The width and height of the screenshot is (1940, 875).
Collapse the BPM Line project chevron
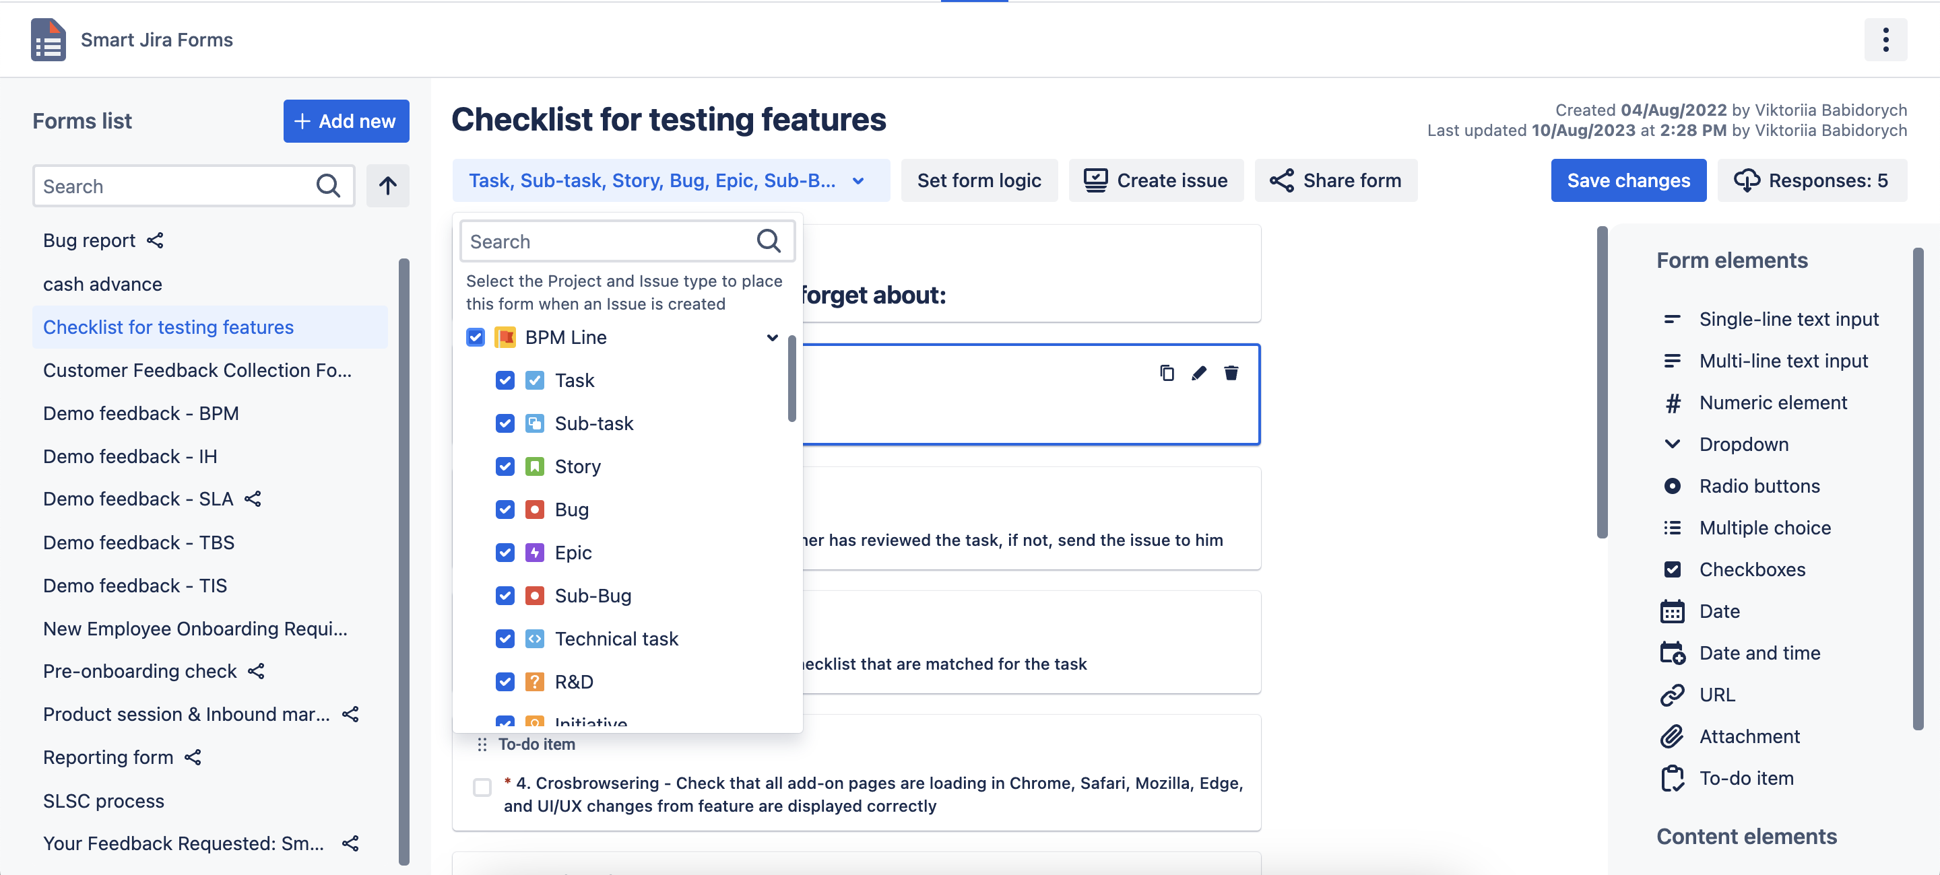[x=772, y=338]
